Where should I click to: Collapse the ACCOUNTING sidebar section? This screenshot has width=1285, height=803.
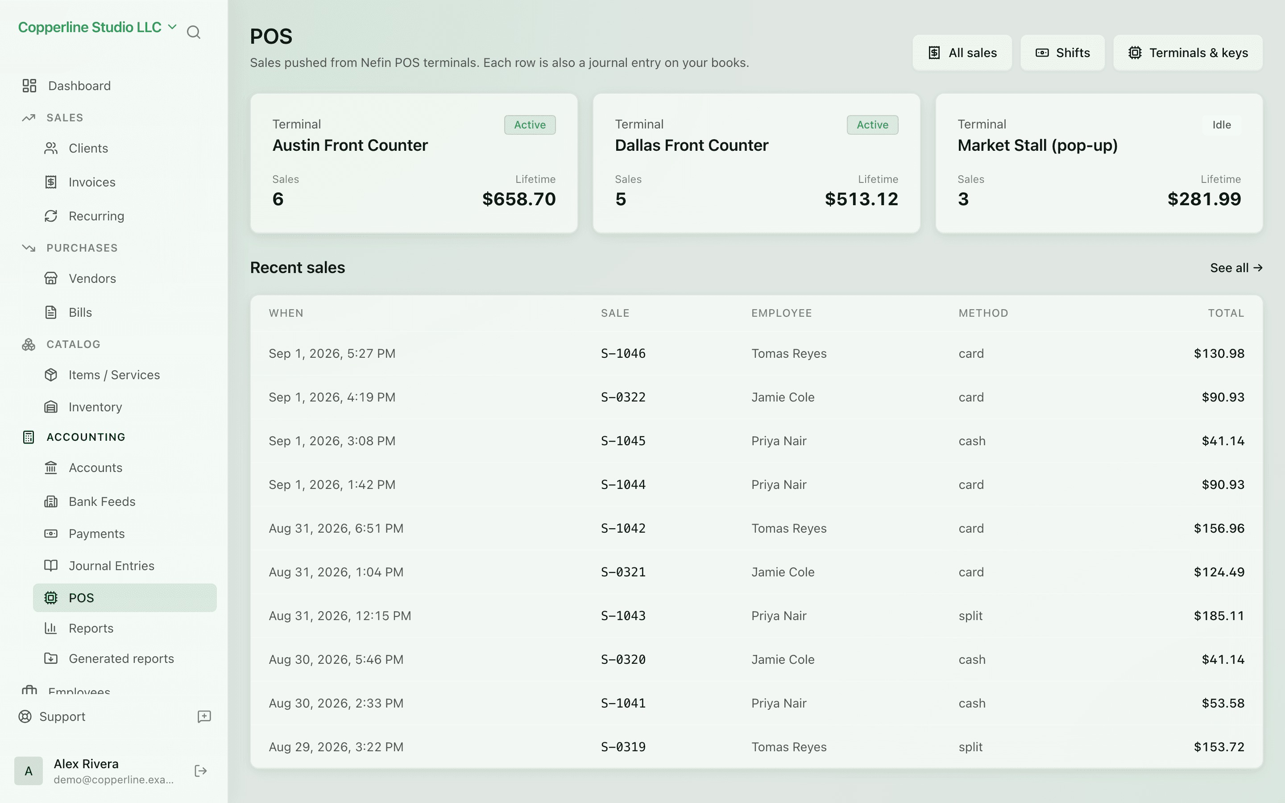coord(86,437)
